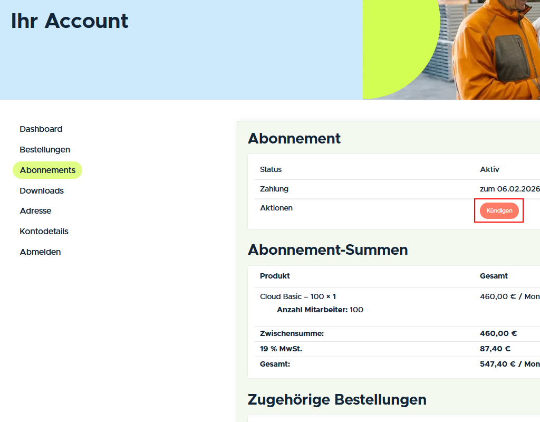Navigate to Adresse settings
The width and height of the screenshot is (540, 422).
click(x=35, y=210)
